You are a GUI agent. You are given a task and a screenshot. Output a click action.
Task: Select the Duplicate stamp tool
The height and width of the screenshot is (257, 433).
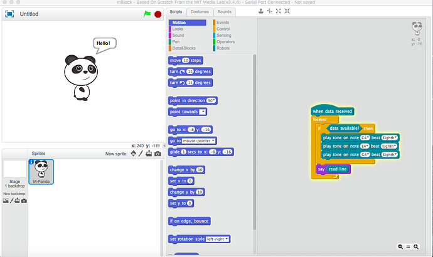(260, 11)
